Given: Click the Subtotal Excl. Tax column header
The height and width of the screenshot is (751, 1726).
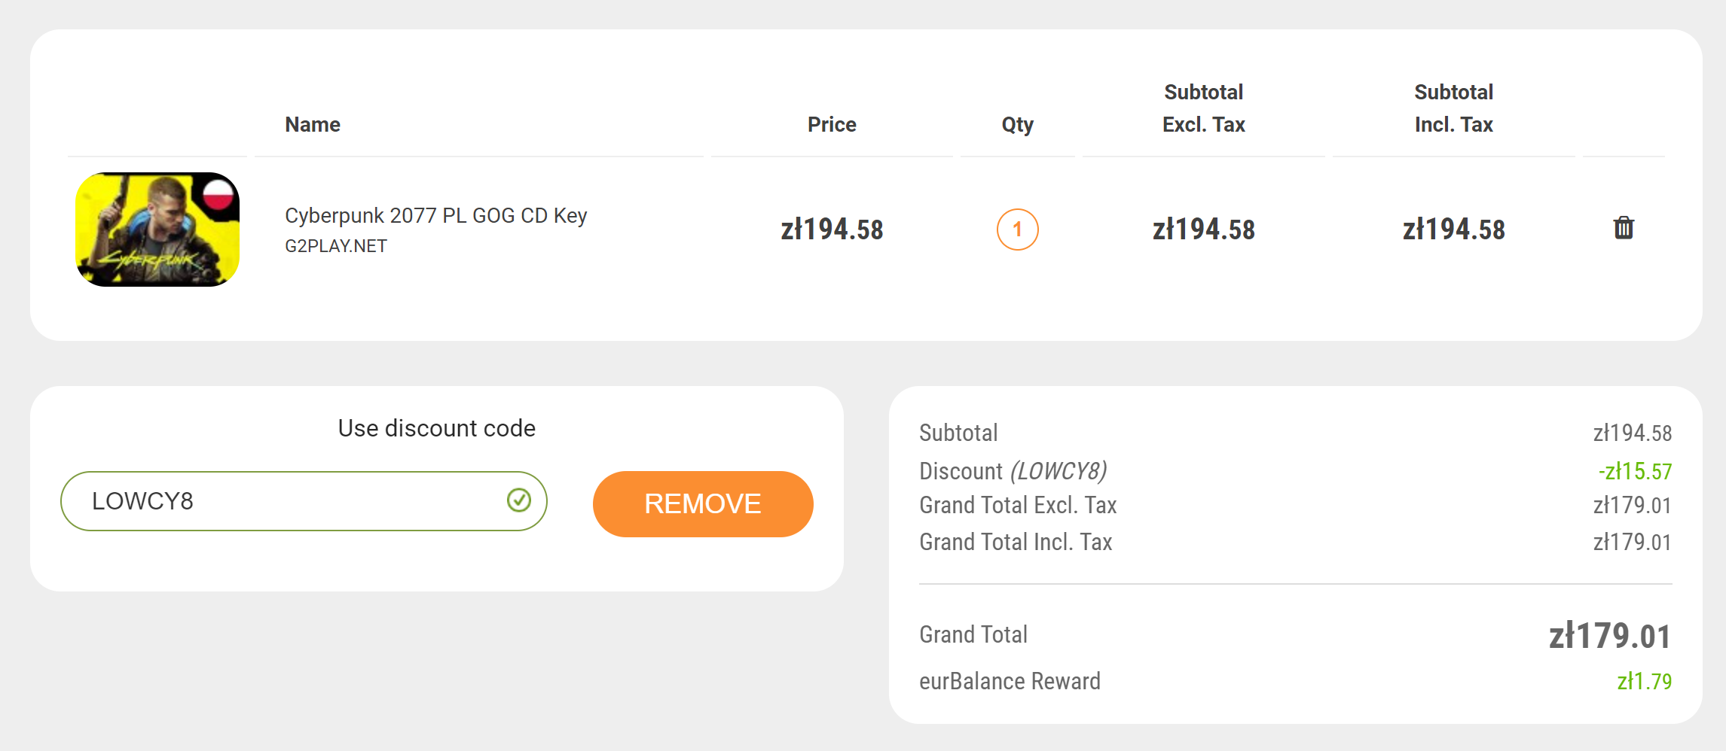Looking at the screenshot, I should click(1203, 108).
